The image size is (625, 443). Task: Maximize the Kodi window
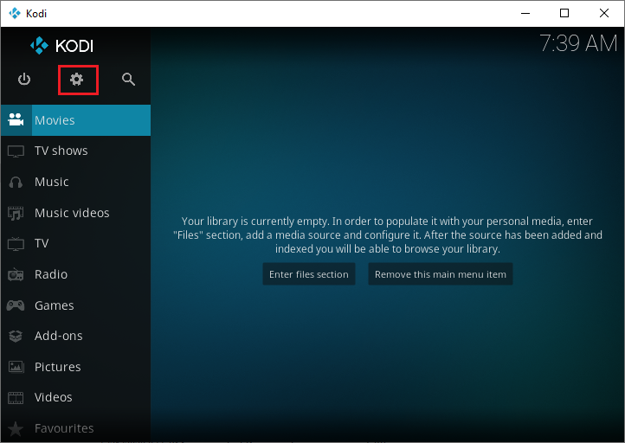(x=564, y=14)
